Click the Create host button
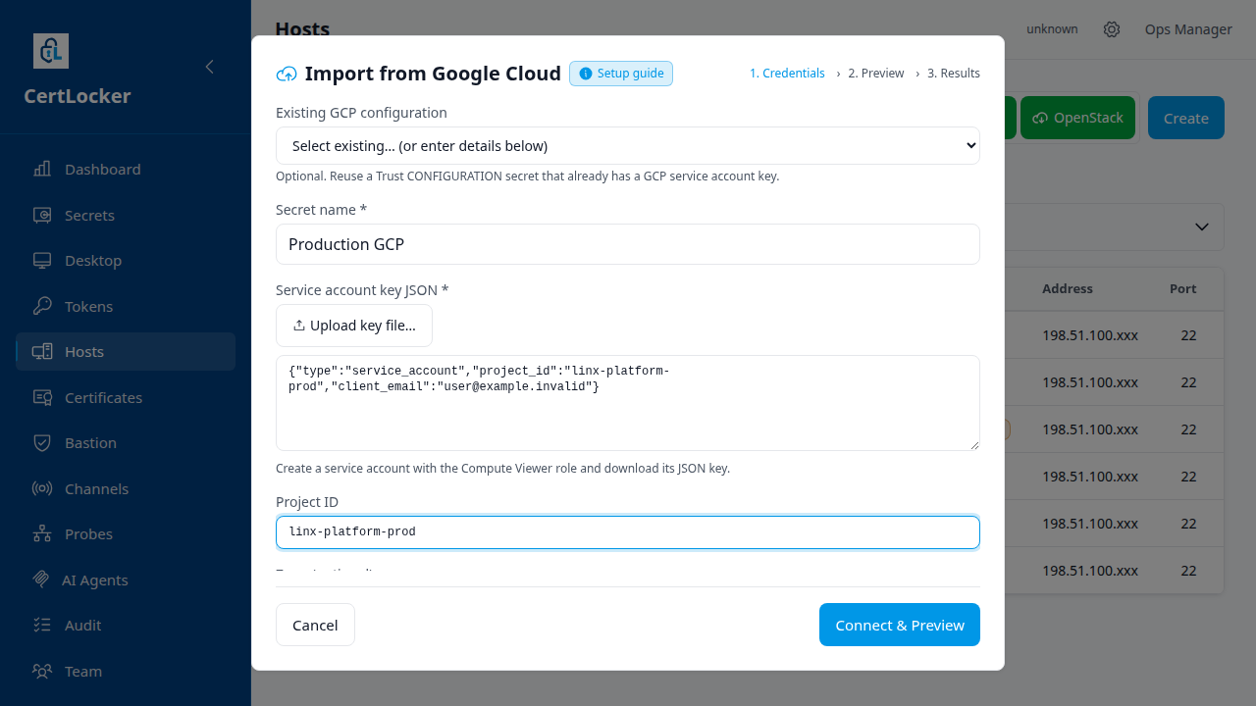1256x706 pixels. point(1186,118)
